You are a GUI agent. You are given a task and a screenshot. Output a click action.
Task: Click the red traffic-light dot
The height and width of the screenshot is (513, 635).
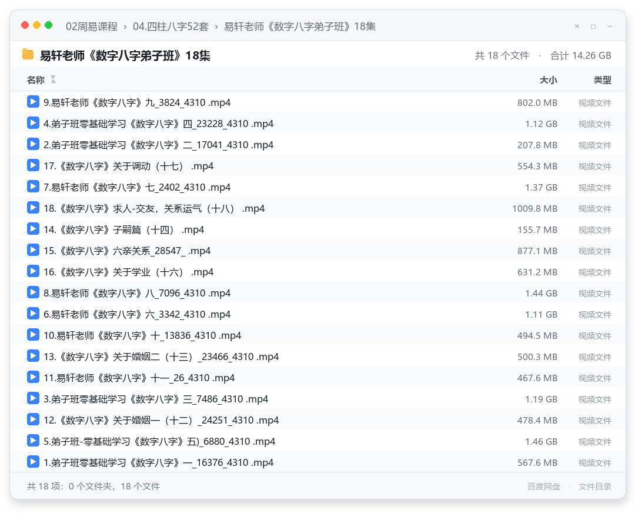tap(25, 25)
